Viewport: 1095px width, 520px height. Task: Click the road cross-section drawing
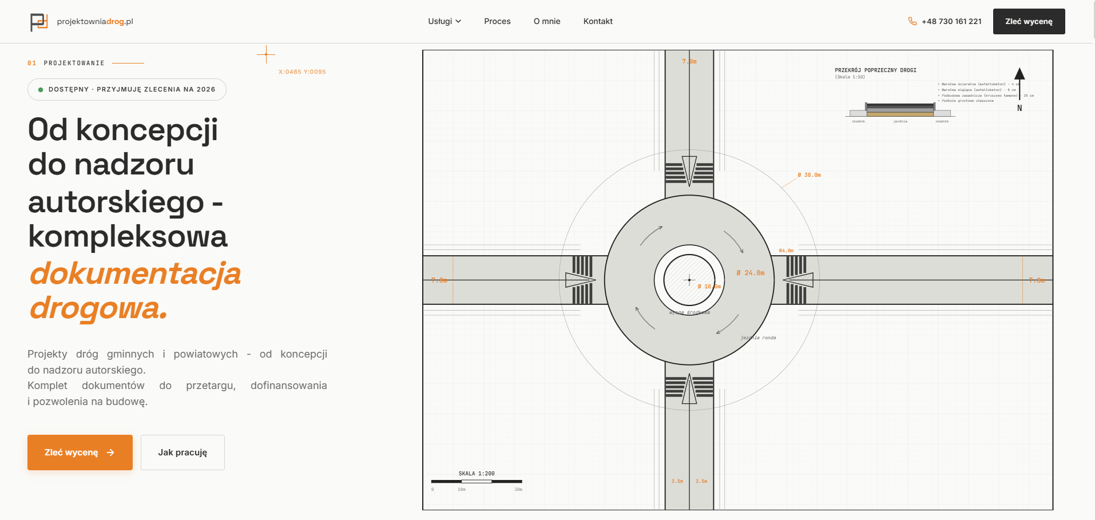click(900, 109)
